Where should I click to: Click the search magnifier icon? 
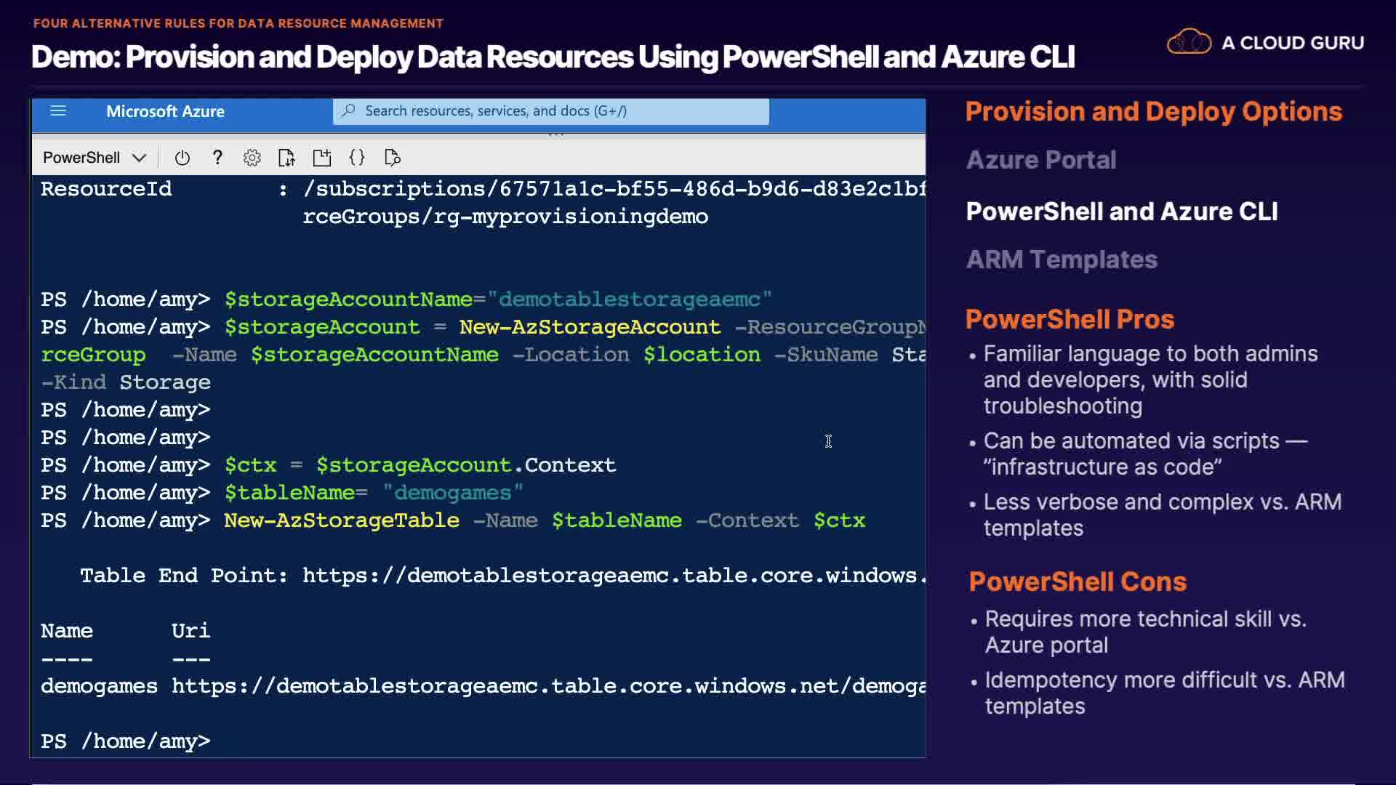[x=349, y=111]
